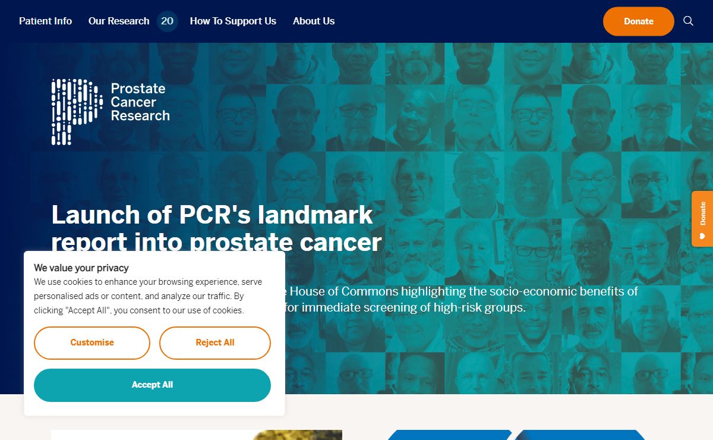Click the blue angled graphic below the hero
713x440 pixels.
click(516, 435)
